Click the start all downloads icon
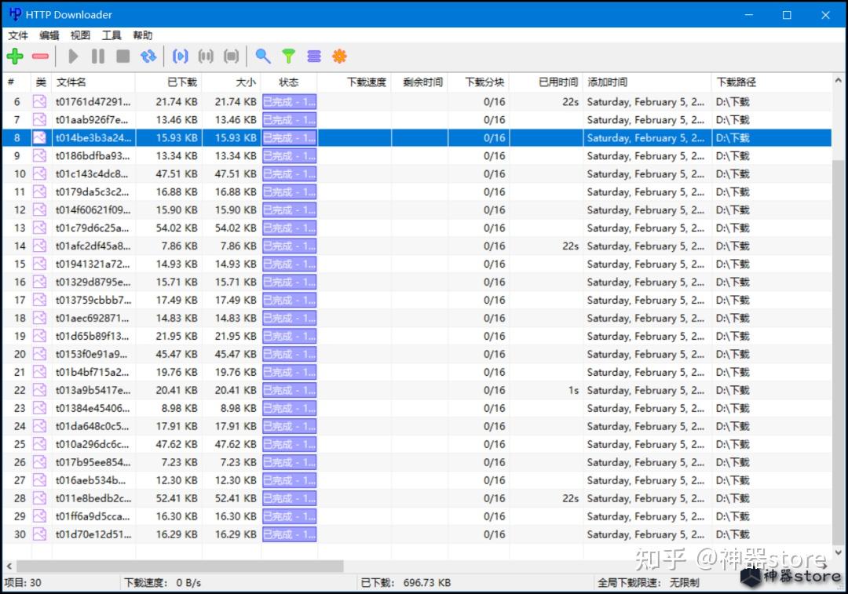Screen dimensions: 848x594 coord(180,56)
